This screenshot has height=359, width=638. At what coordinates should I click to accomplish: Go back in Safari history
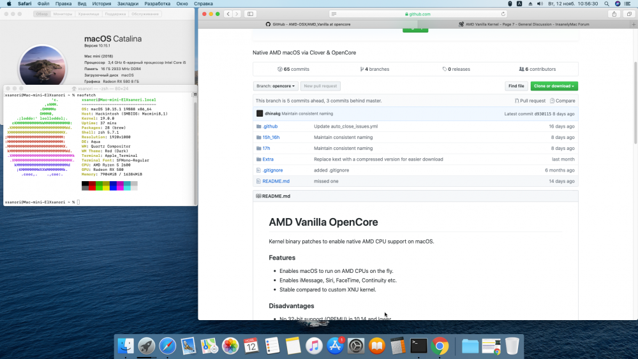[228, 14]
